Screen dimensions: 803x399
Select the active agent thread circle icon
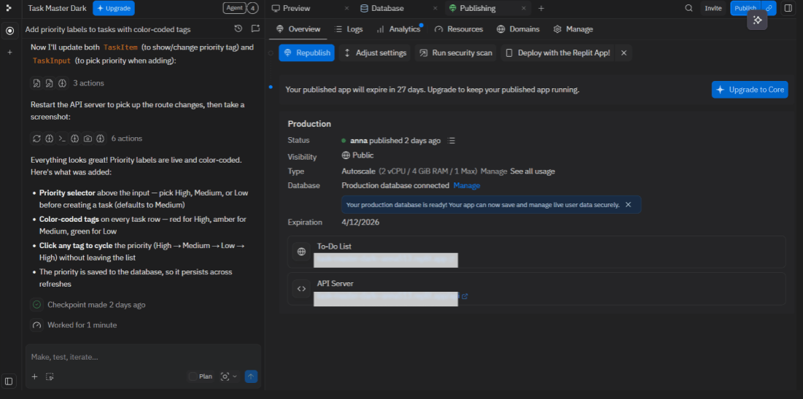(x=9, y=31)
